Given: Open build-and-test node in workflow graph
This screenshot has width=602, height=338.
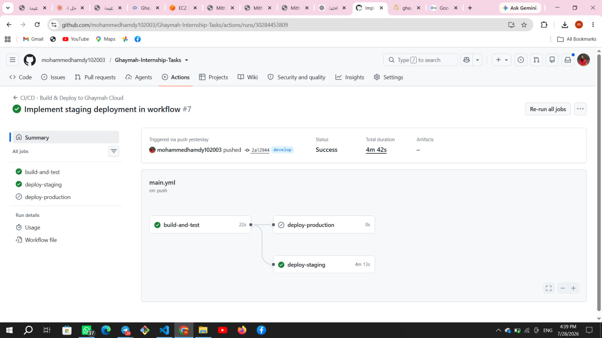Looking at the screenshot, I should pyautogui.click(x=200, y=225).
